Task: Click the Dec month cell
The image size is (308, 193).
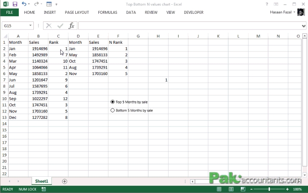Action: pos(18,118)
